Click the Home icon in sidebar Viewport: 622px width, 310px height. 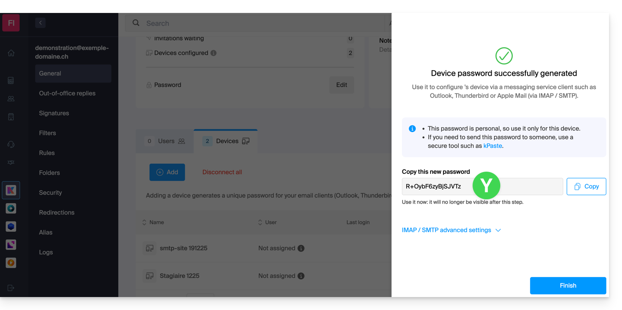click(11, 53)
